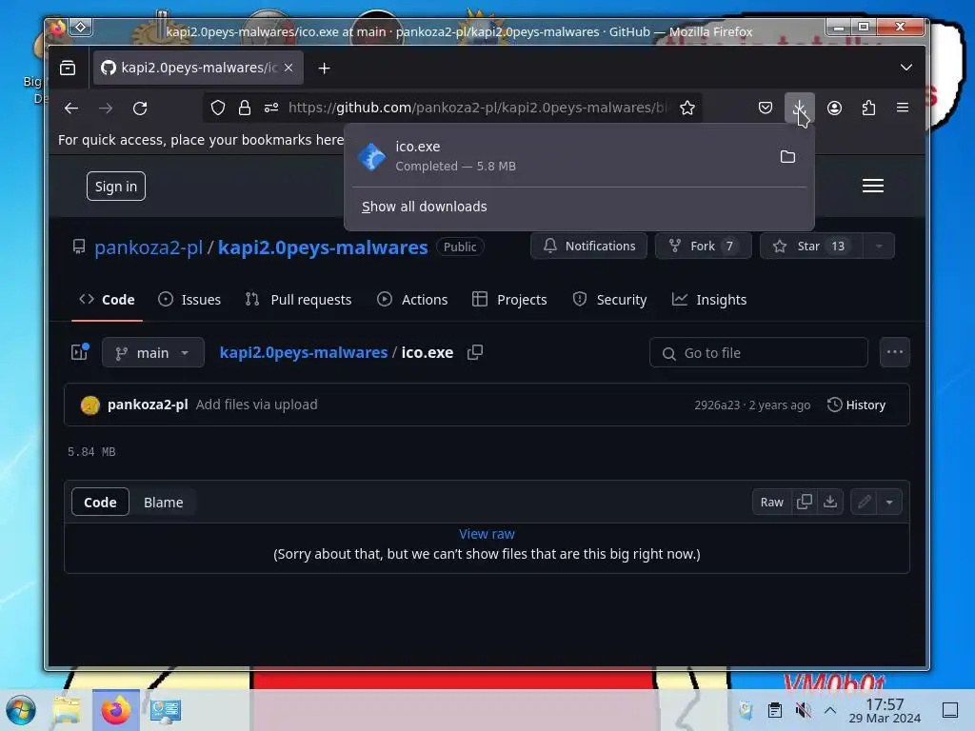Image resolution: width=975 pixels, height=731 pixels.
Task: Open commit hash 2926a23
Action: tap(717, 405)
